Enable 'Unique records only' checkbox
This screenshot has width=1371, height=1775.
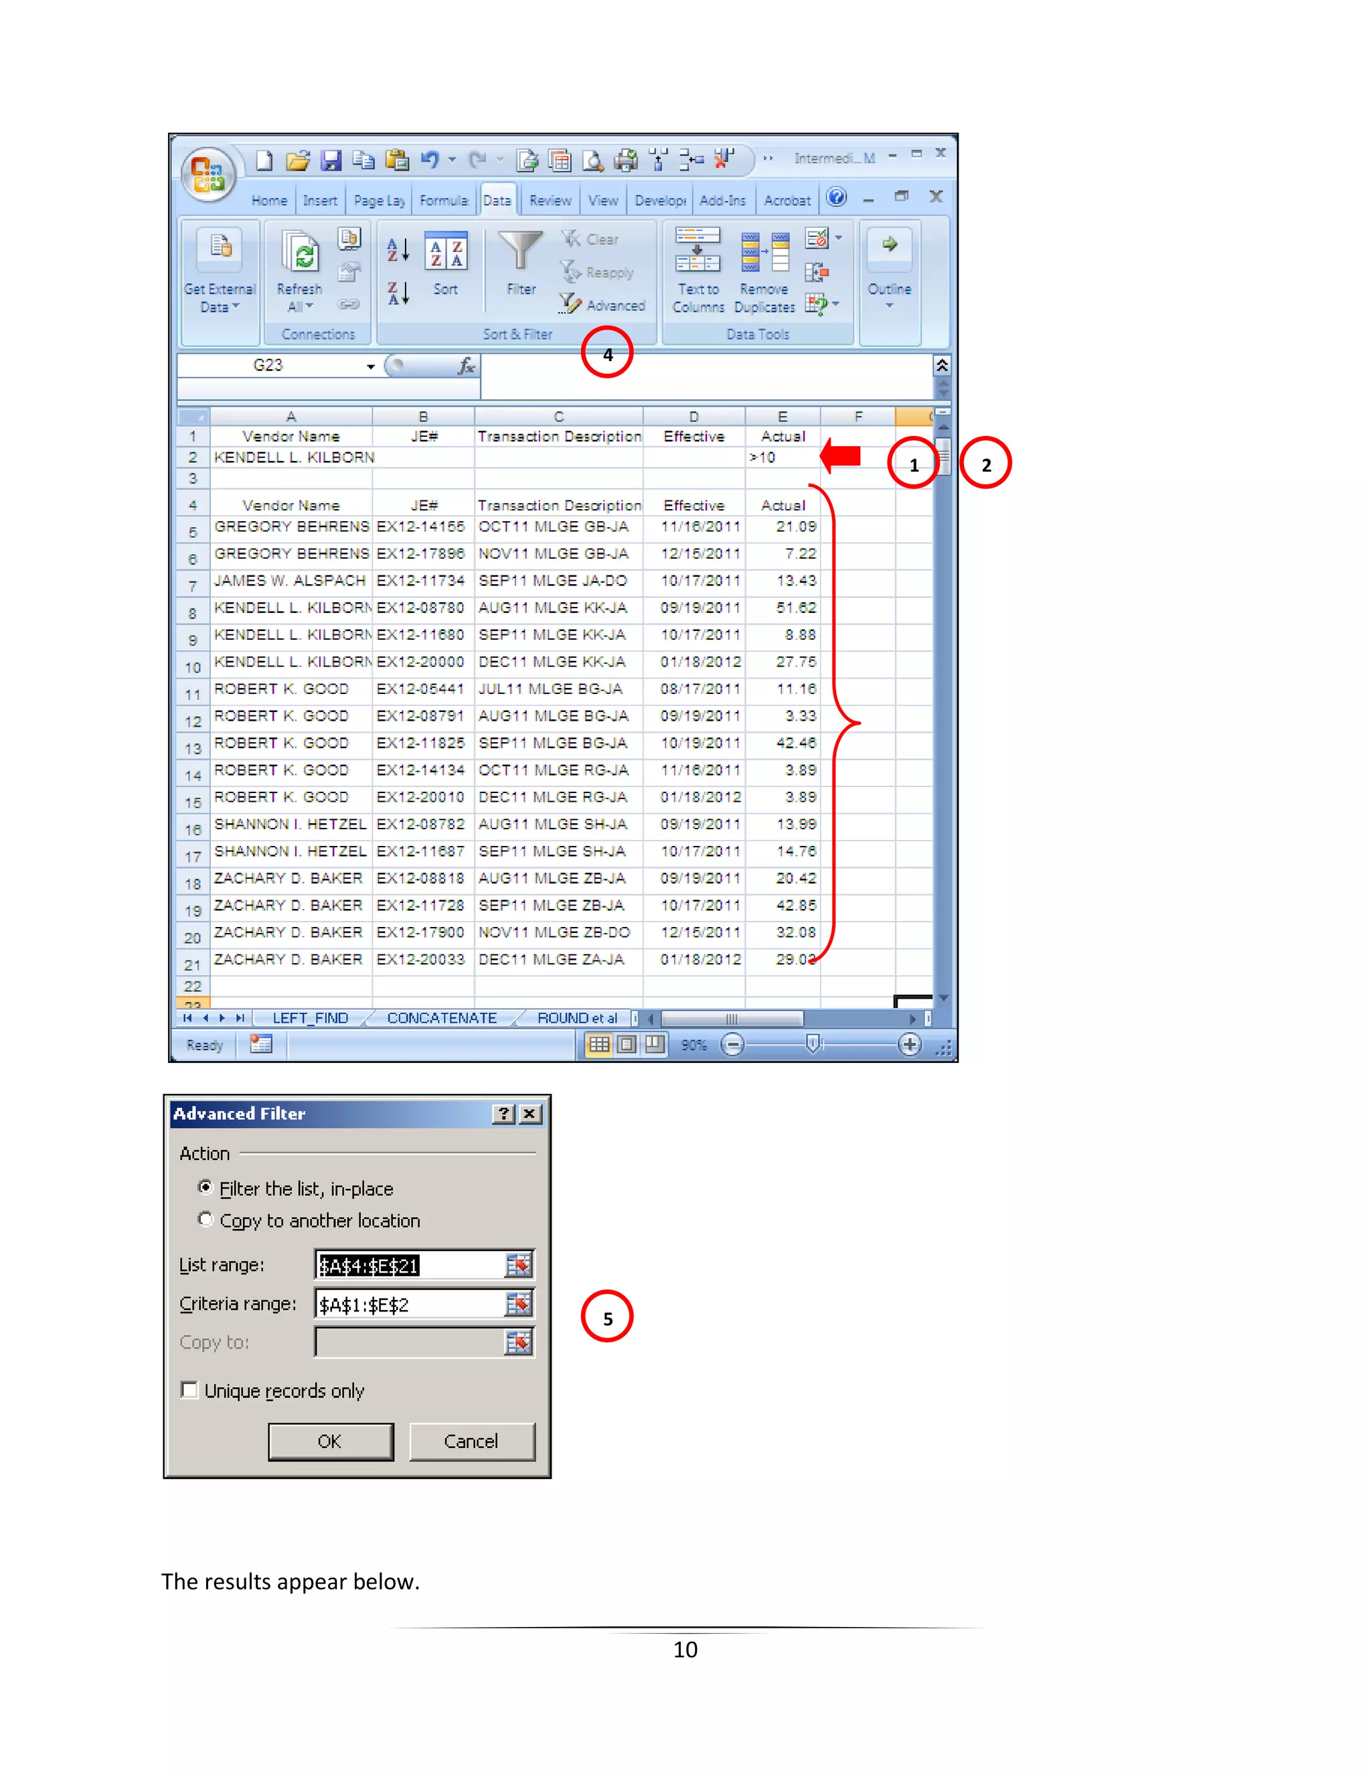(x=189, y=1390)
